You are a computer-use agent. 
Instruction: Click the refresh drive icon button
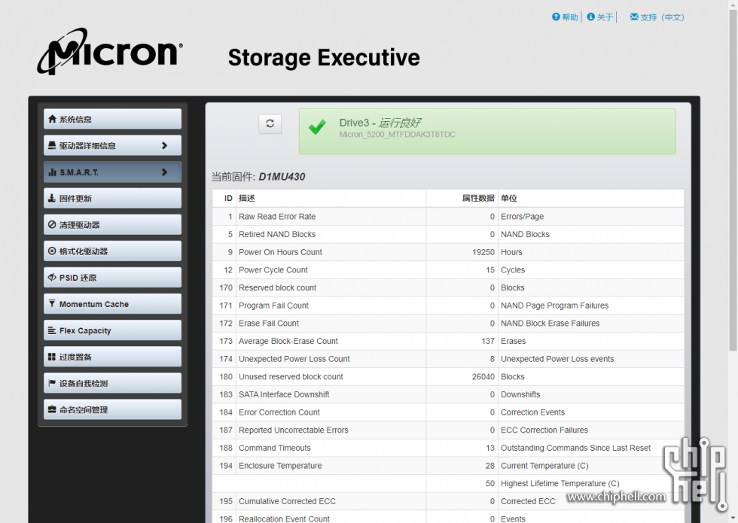pyautogui.click(x=270, y=123)
